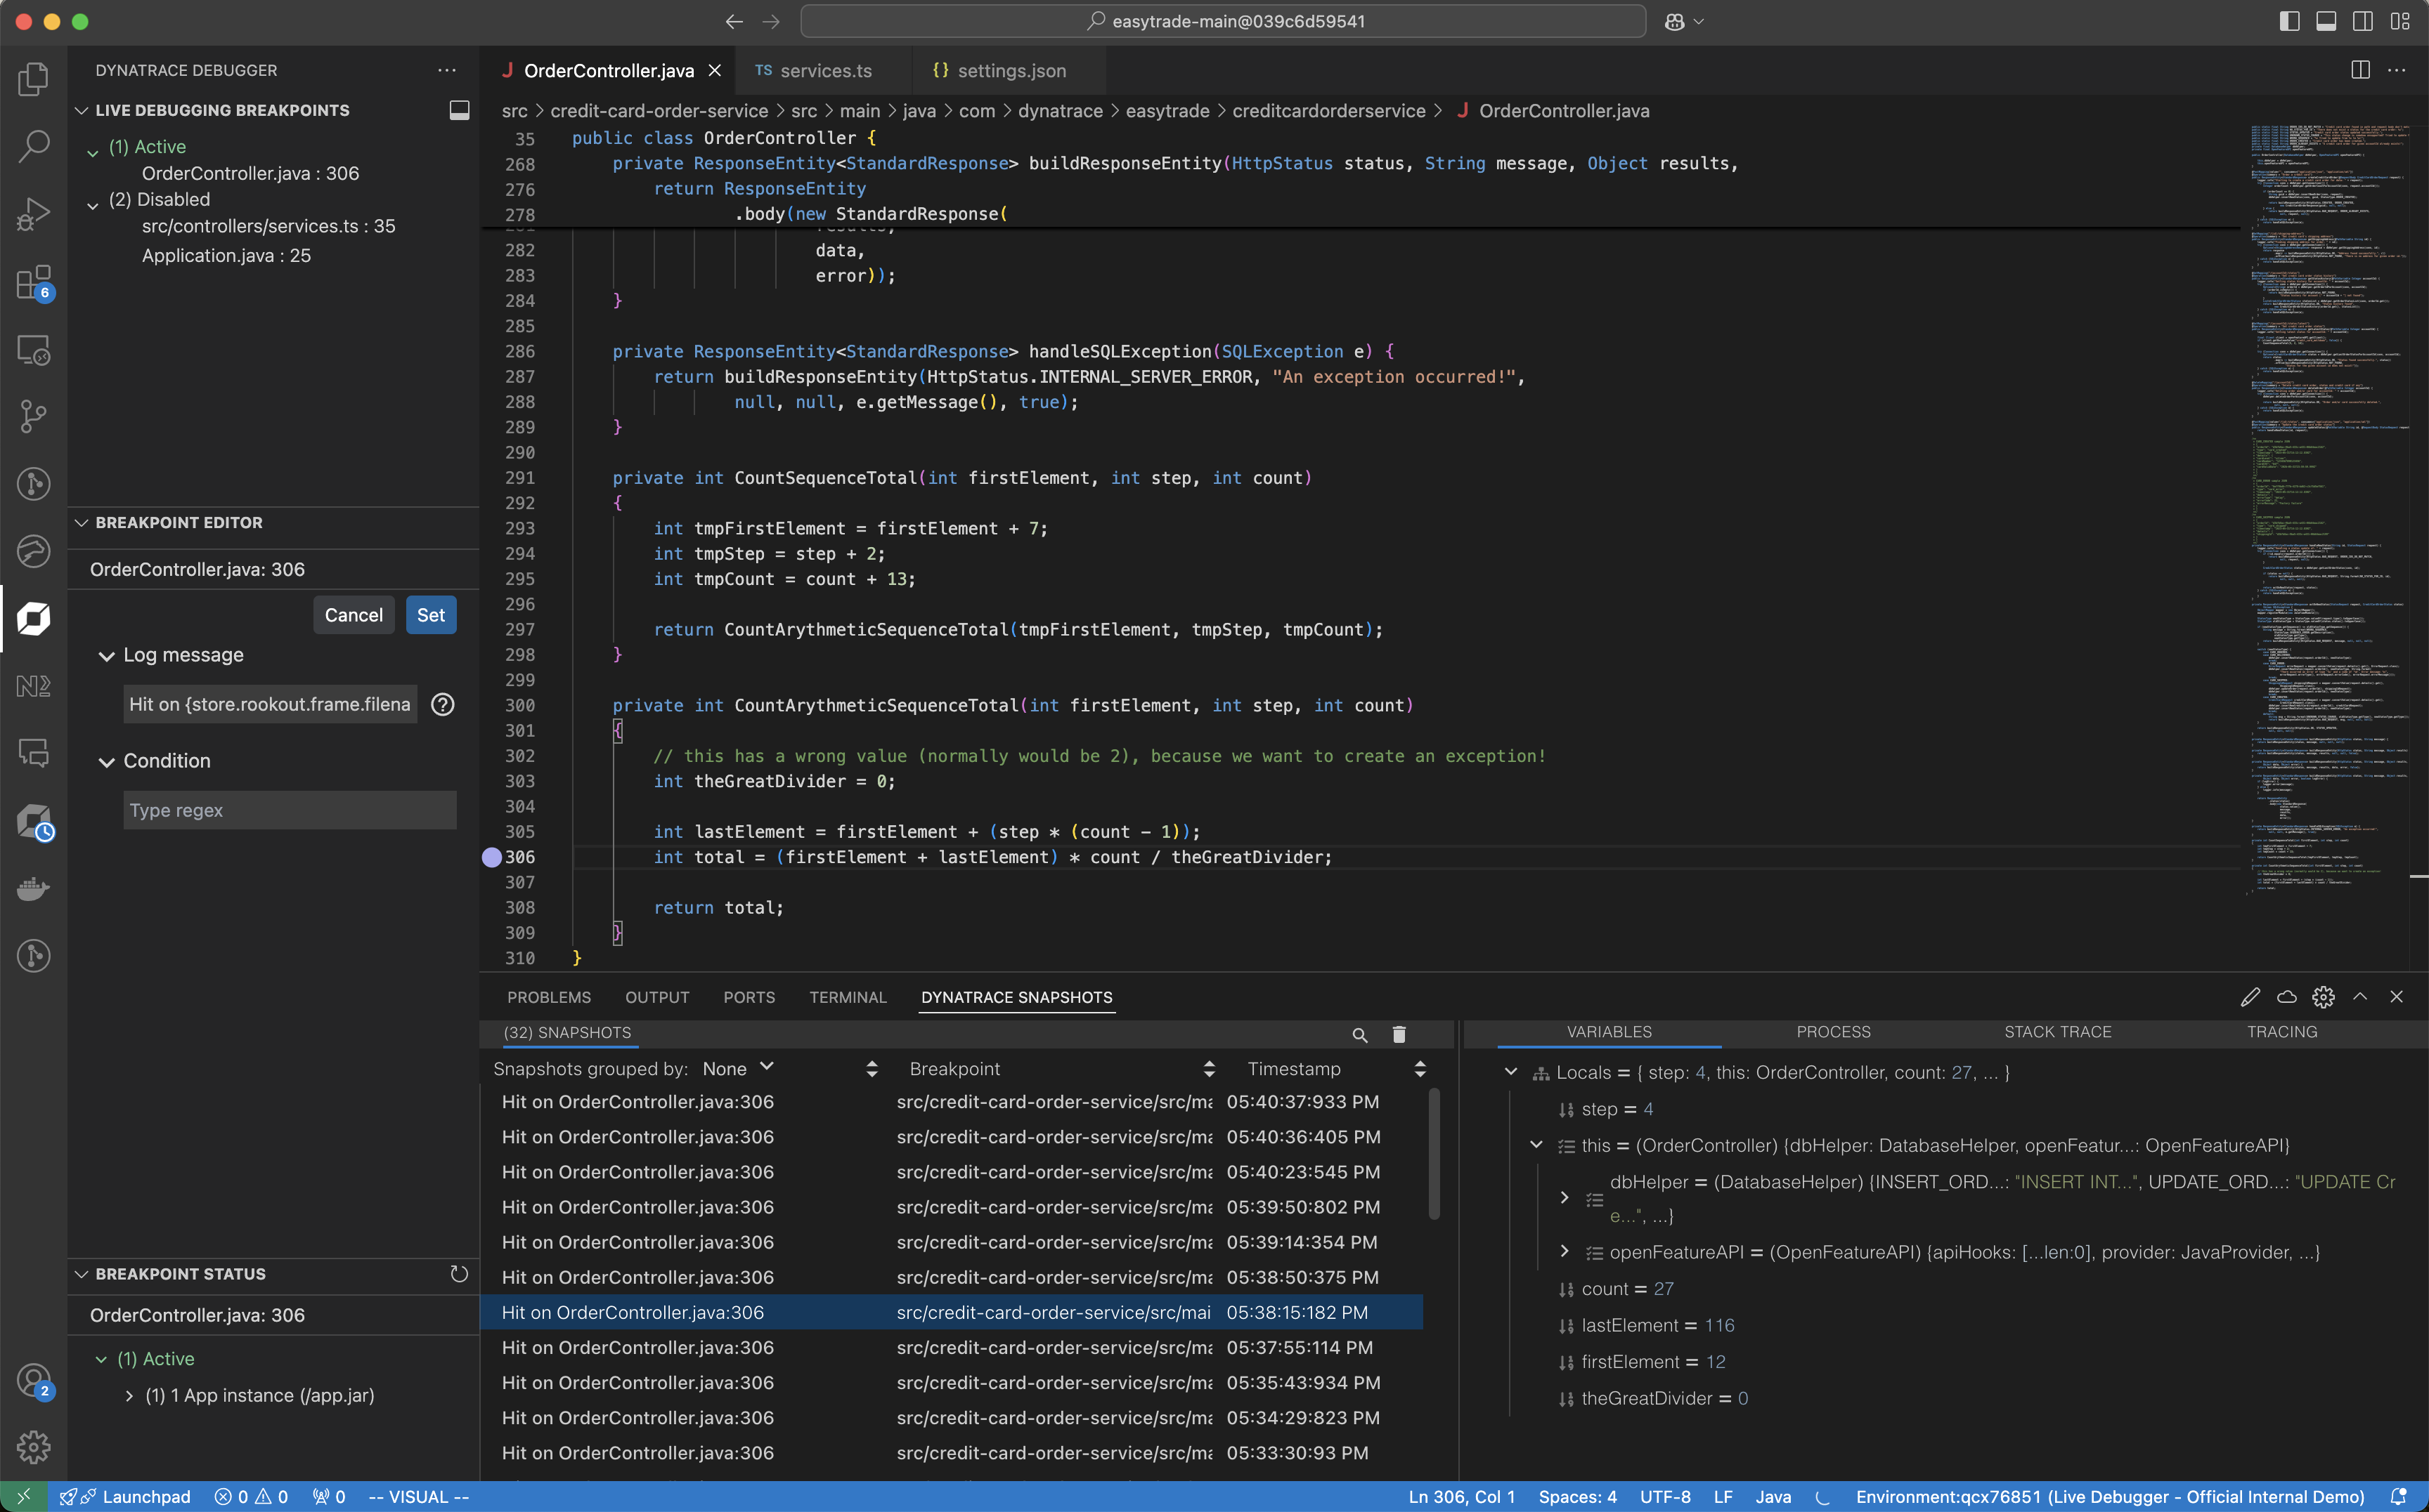Click the Condition regex input field

[x=288, y=810]
